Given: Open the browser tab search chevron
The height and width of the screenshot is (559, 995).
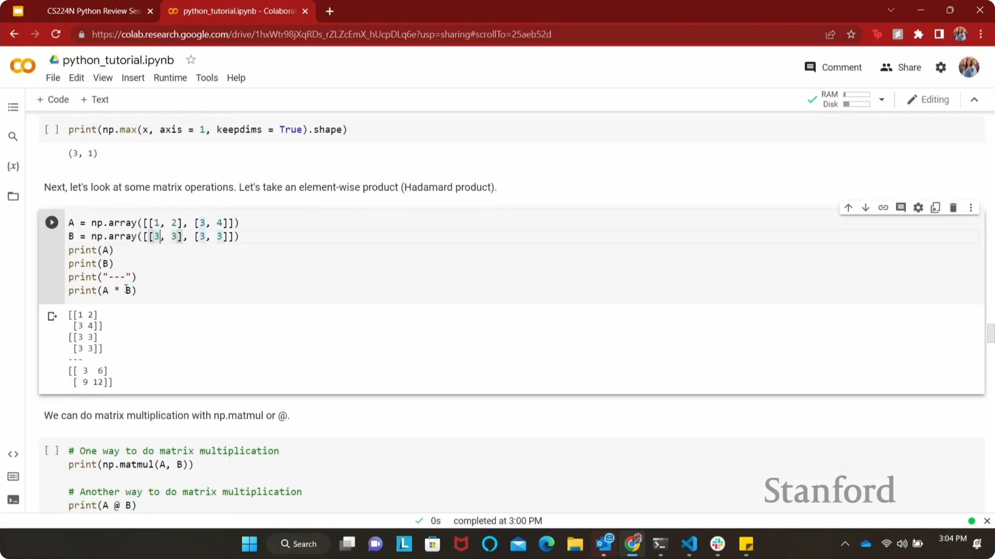Looking at the screenshot, I should (891, 10).
